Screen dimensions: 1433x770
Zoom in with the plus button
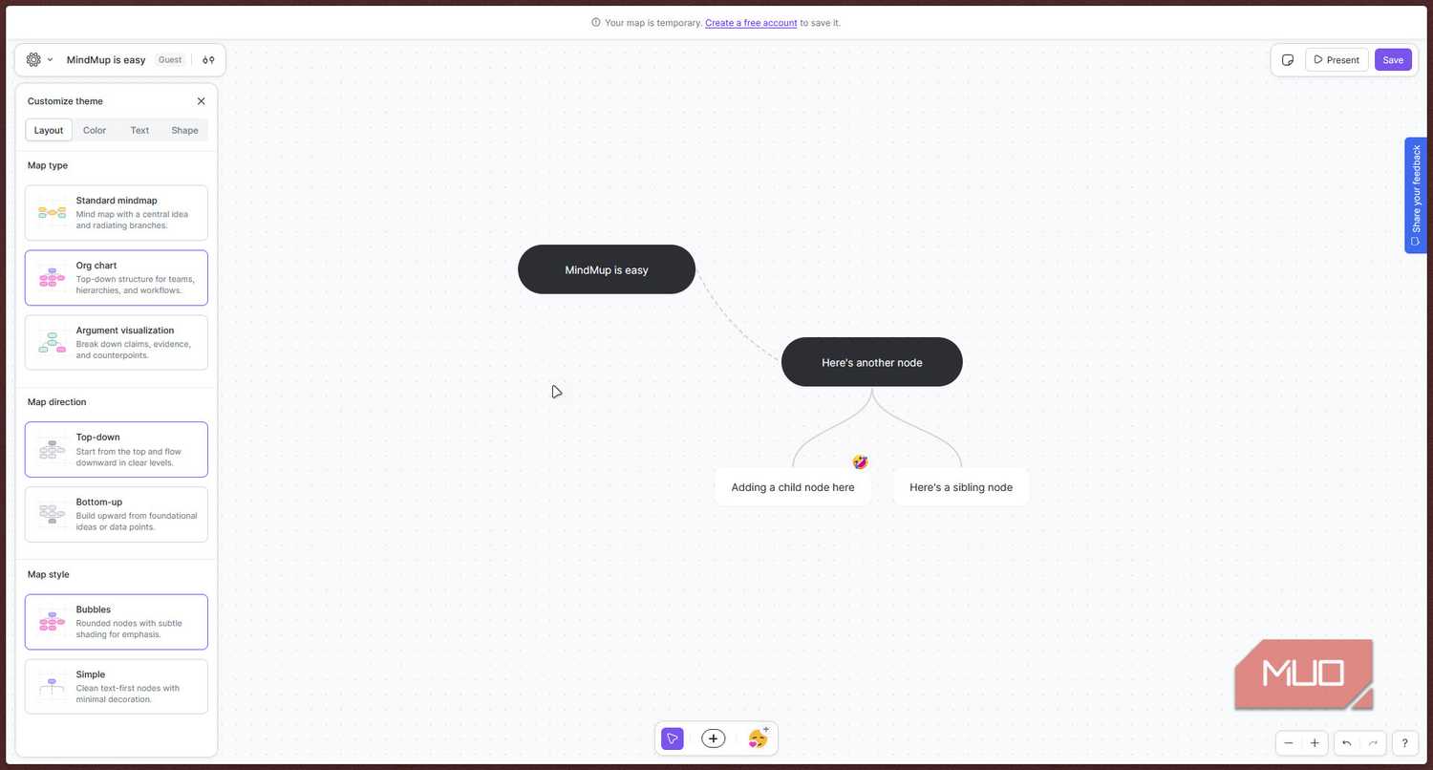point(1315,743)
